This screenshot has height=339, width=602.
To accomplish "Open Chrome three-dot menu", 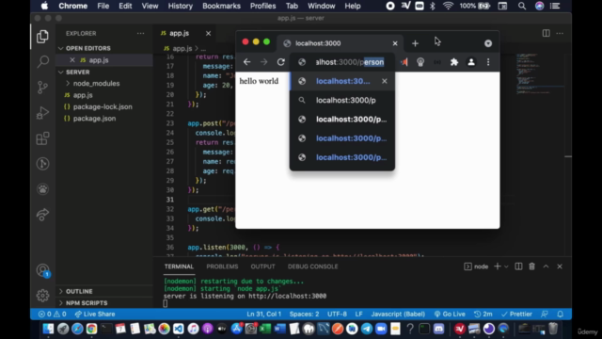I will click(488, 62).
